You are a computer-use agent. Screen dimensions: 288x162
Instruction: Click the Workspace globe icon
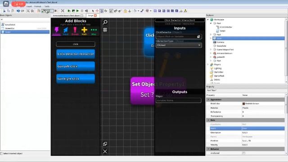coord(211,19)
